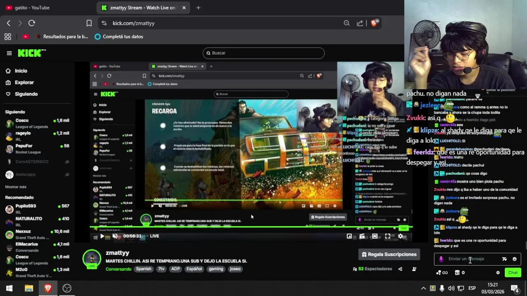This screenshot has width=527, height=296.
Task: Select the joseo tag
Action: (x=235, y=269)
